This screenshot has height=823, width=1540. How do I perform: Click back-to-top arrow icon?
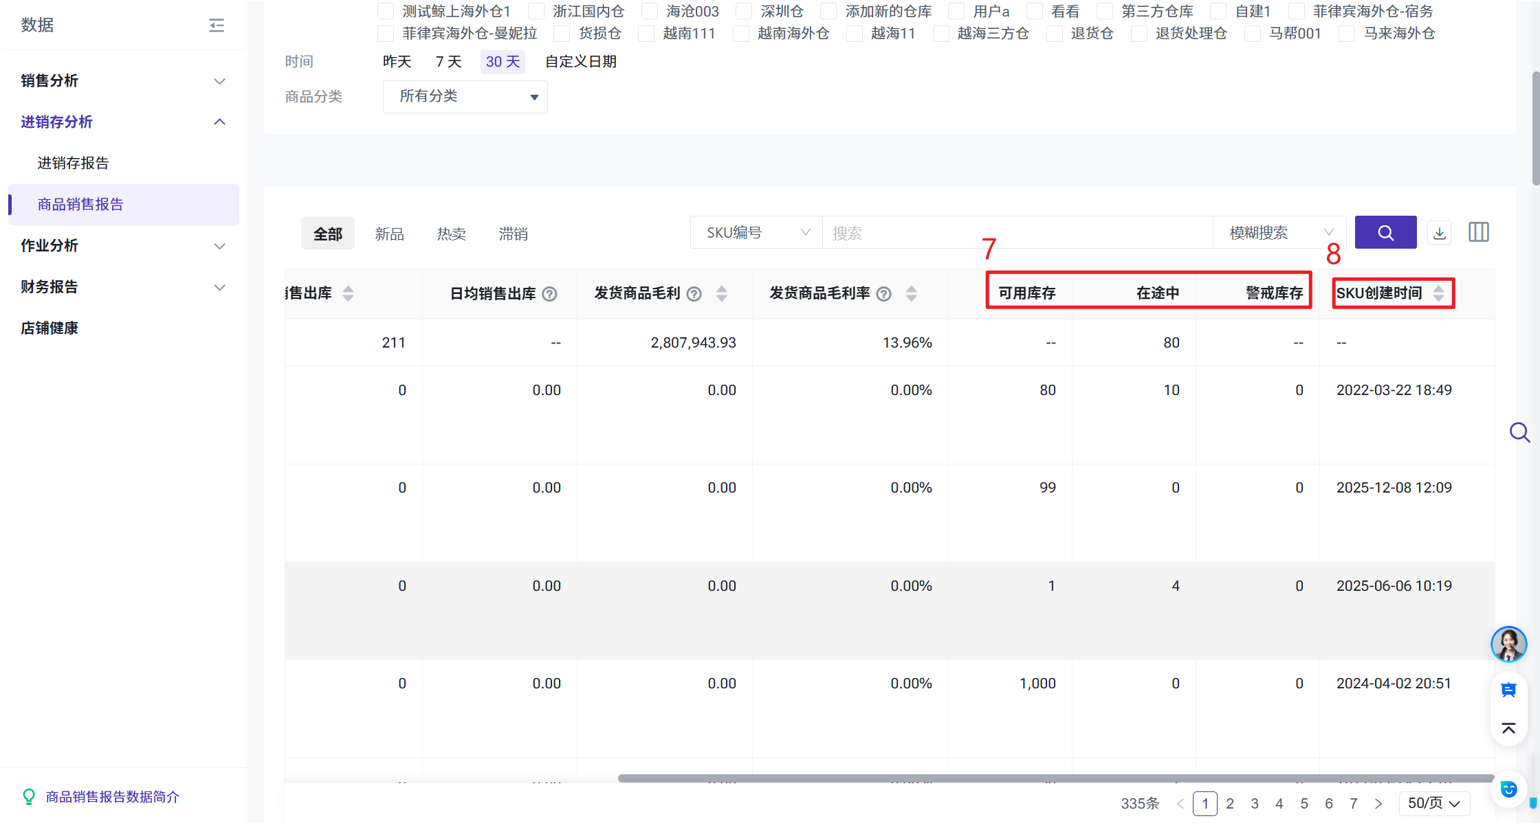1508,728
